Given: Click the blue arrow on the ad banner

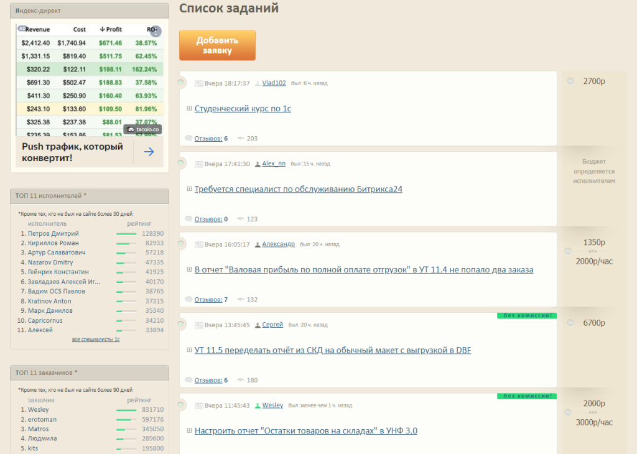Looking at the screenshot, I should 149,152.
